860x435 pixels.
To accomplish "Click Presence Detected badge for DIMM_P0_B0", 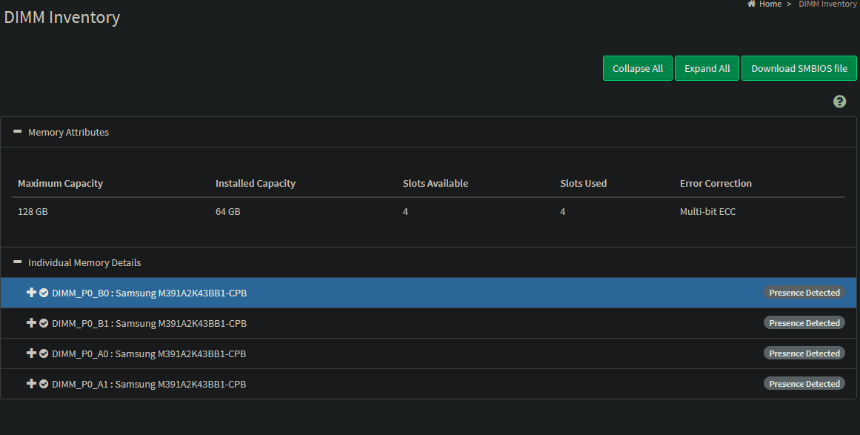I will 804,293.
